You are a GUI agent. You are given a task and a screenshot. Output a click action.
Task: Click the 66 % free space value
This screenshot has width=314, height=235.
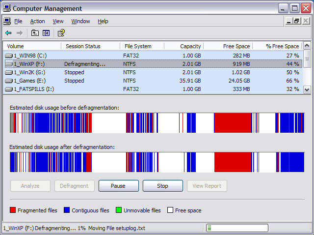pyautogui.click(x=292, y=81)
